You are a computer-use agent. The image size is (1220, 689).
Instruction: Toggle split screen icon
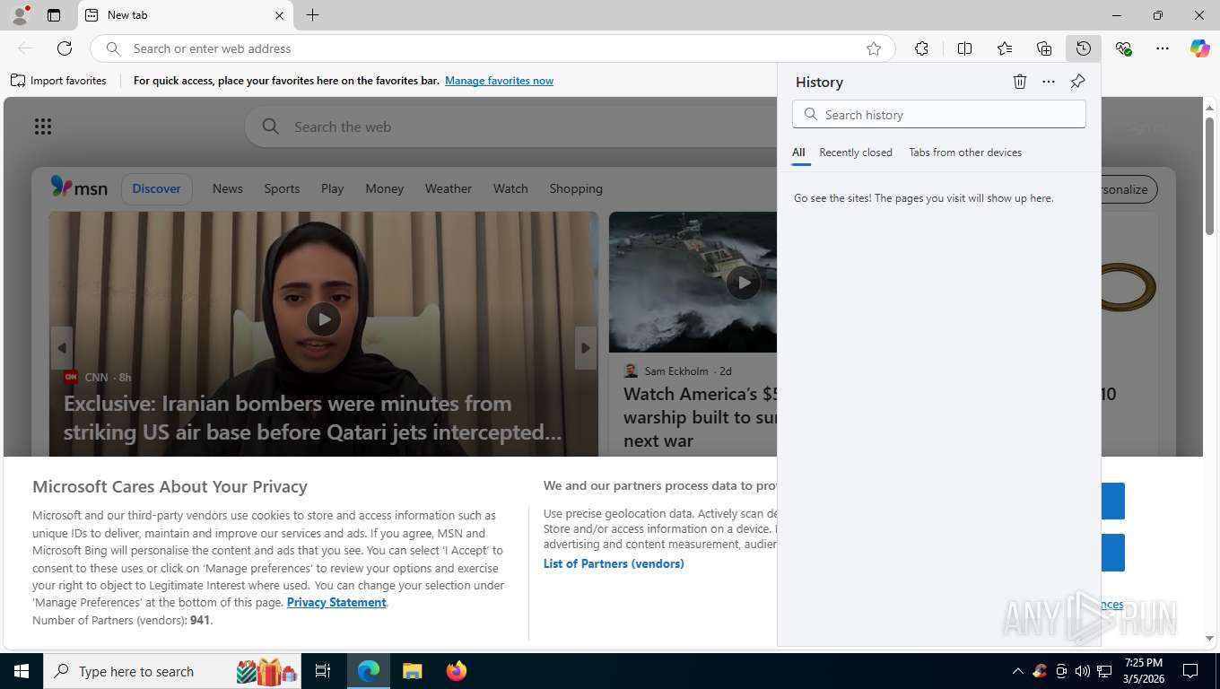click(x=964, y=48)
